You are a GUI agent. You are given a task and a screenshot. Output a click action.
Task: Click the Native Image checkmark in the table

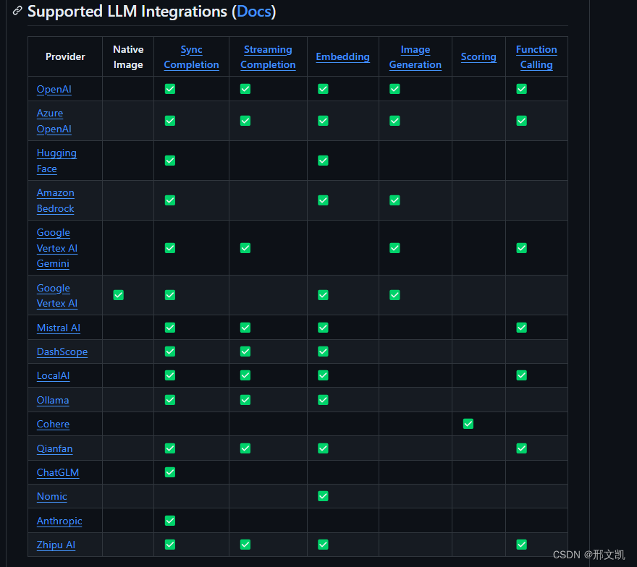(x=119, y=295)
